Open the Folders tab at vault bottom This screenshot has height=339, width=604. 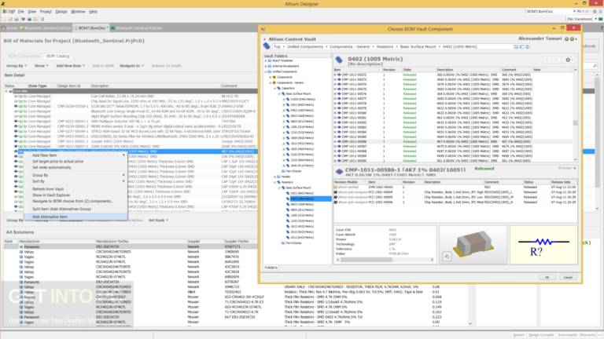coord(271,268)
